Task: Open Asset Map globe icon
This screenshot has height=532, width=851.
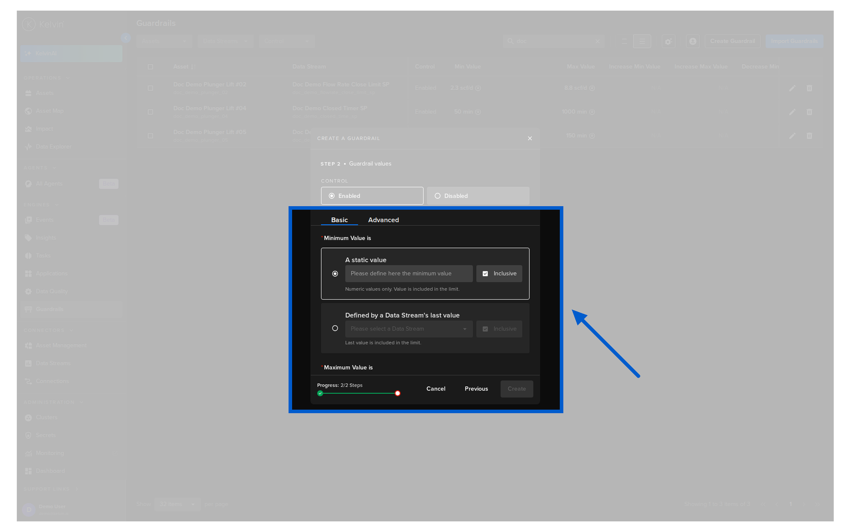Action: pos(28,111)
